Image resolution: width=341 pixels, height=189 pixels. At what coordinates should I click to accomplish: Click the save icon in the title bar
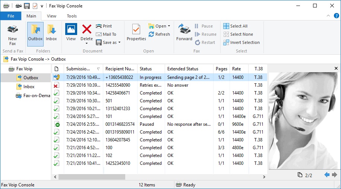[27, 6]
